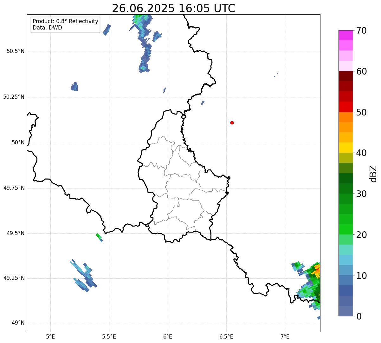This screenshot has height=343, width=381.
Task: Click the "6°E" longitude label
Action: coord(168,336)
